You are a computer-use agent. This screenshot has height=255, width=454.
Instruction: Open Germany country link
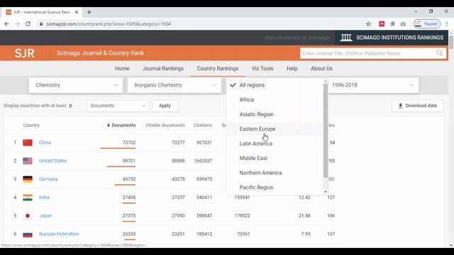[48, 179]
